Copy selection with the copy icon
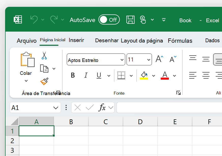Image resolution: width=222 pixels, height=156 pixels. pyautogui.click(x=44, y=69)
